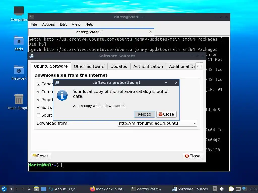Click Reload in the software-properties-qt dialog
This screenshot has height=193, width=258.
point(144,114)
